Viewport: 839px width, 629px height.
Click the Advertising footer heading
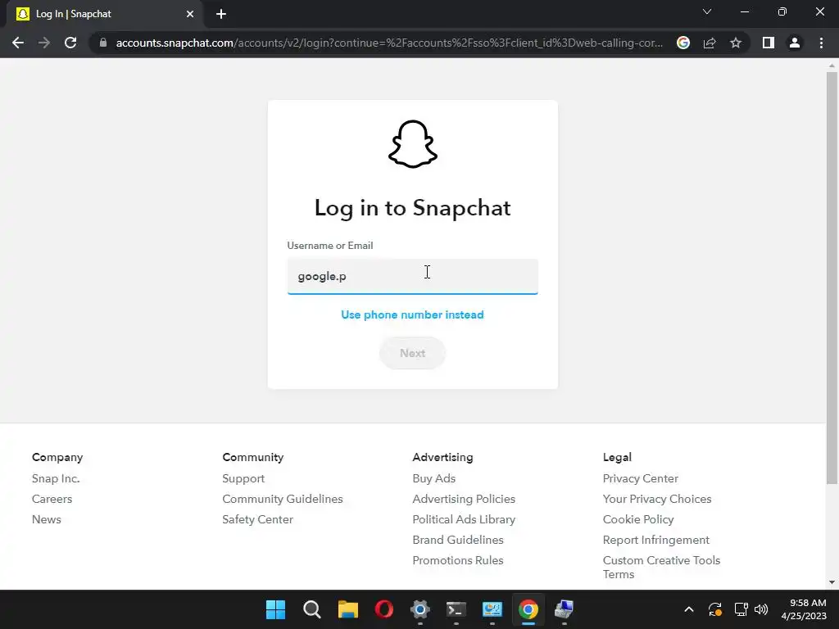point(443,457)
